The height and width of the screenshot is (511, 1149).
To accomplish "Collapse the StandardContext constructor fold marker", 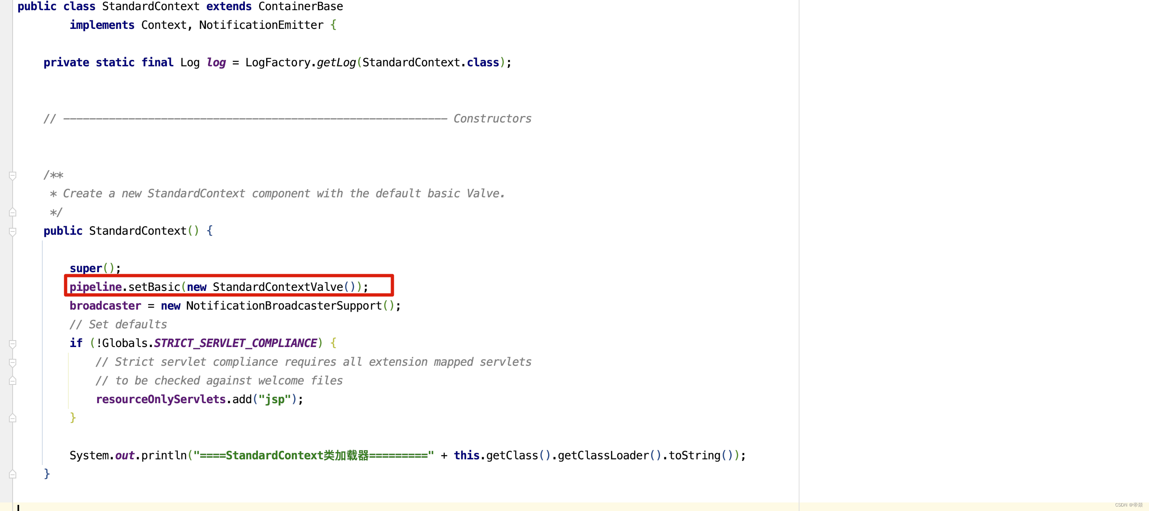I will pos(13,231).
